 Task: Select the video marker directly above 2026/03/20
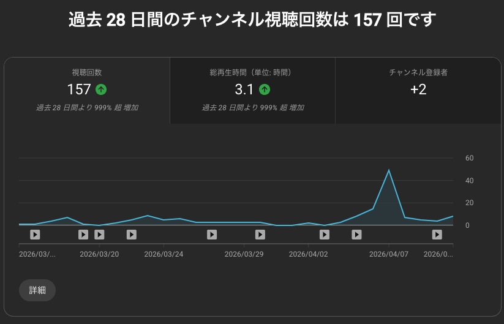(x=99, y=234)
